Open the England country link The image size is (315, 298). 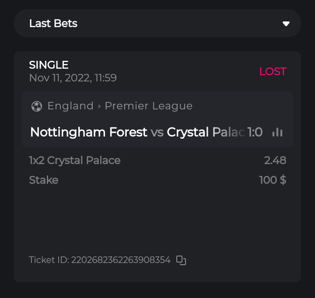tap(70, 106)
